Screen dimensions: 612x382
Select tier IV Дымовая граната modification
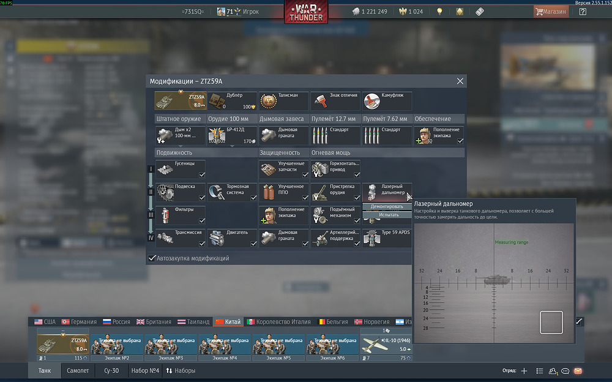284,238
